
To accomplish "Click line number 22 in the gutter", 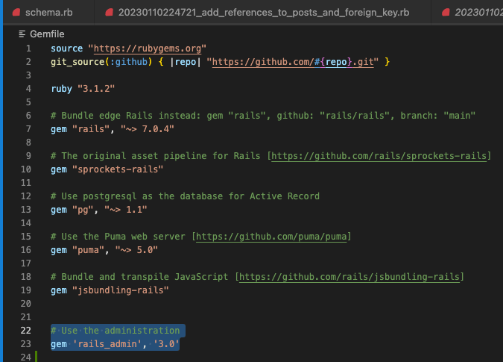I will pyautogui.click(x=25, y=331).
